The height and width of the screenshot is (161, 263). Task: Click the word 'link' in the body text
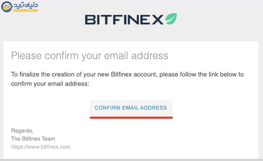point(213,74)
